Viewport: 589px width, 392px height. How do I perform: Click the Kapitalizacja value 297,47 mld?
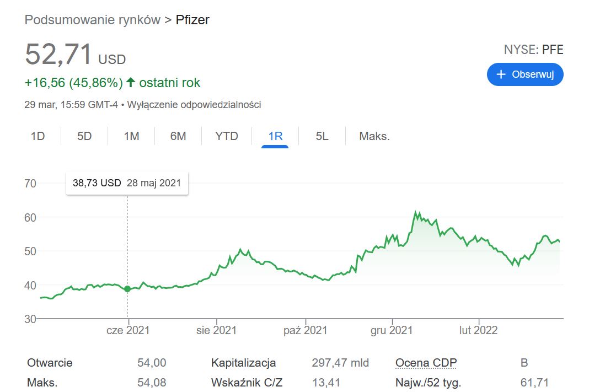[x=340, y=363]
